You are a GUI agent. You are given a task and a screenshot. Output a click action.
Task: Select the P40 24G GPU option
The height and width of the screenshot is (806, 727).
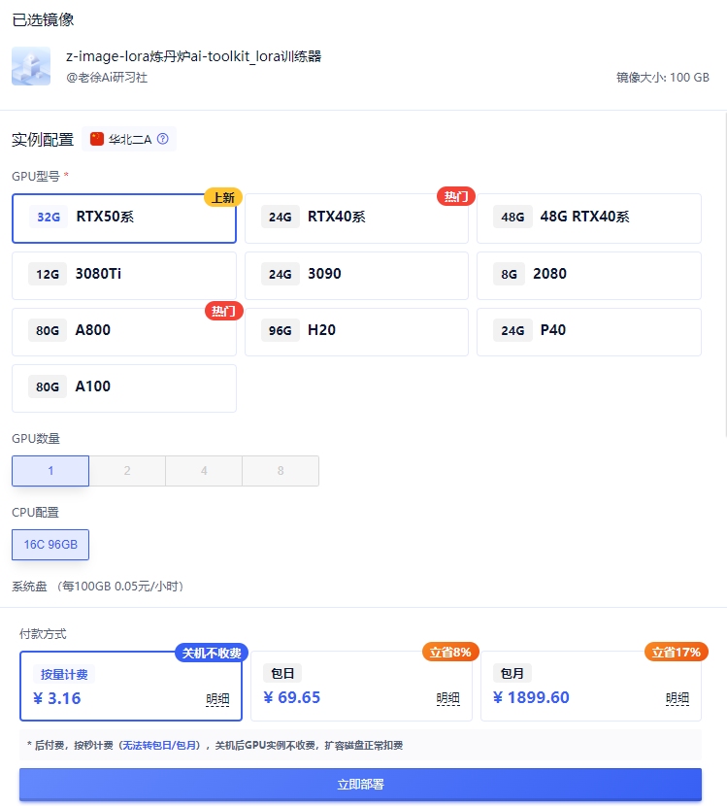(x=588, y=331)
